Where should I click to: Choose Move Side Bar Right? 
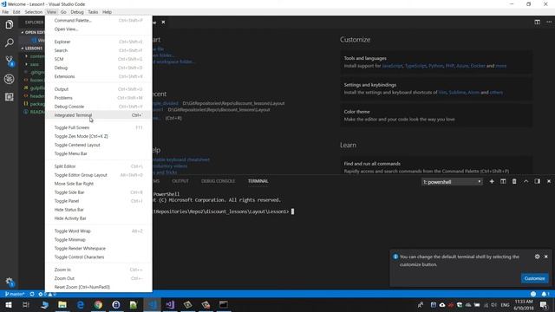coord(98,184)
